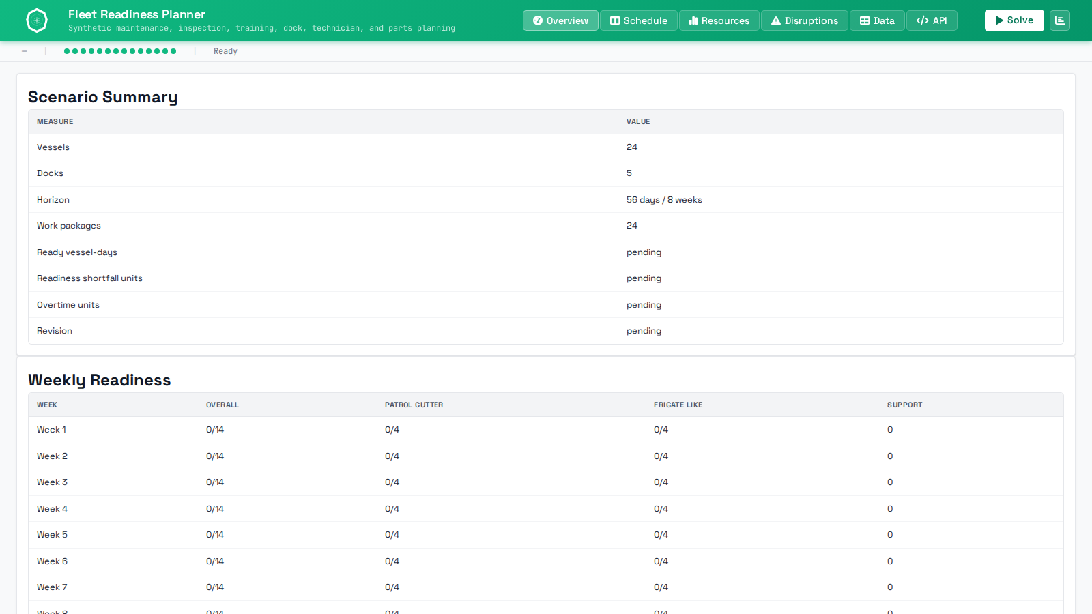This screenshot has width=1092, height=614.
Task: Select the Week 3 row label
Action: coord(52,482)
